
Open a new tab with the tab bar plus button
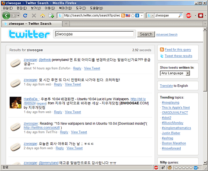click(x=66, y=24)
